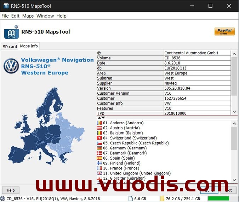
Task: Click the info table scrollbar thumb
Action: [x=234, y=76]
